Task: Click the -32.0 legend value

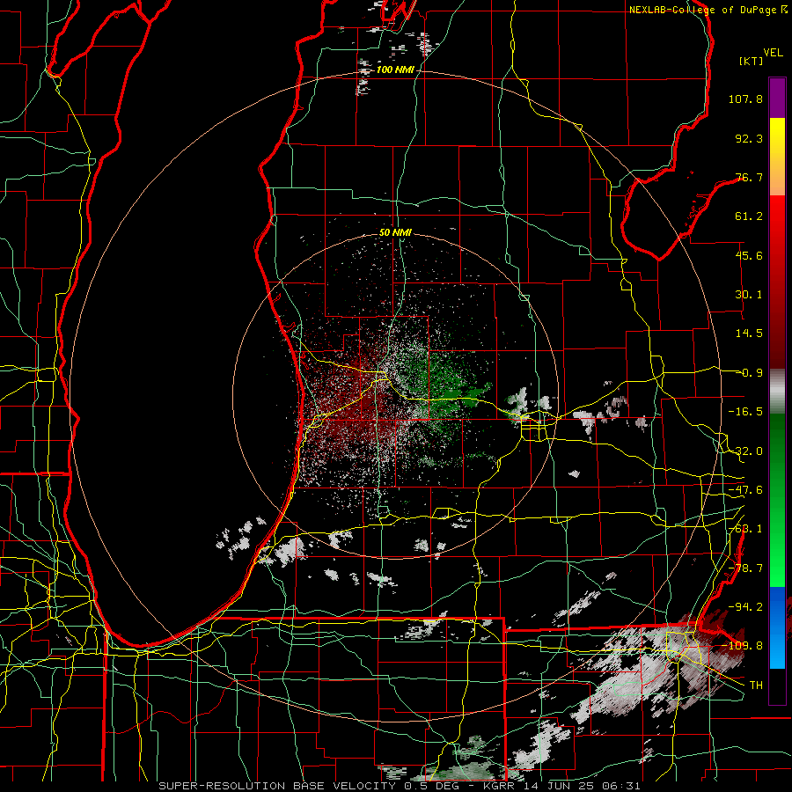Action: 745,451
